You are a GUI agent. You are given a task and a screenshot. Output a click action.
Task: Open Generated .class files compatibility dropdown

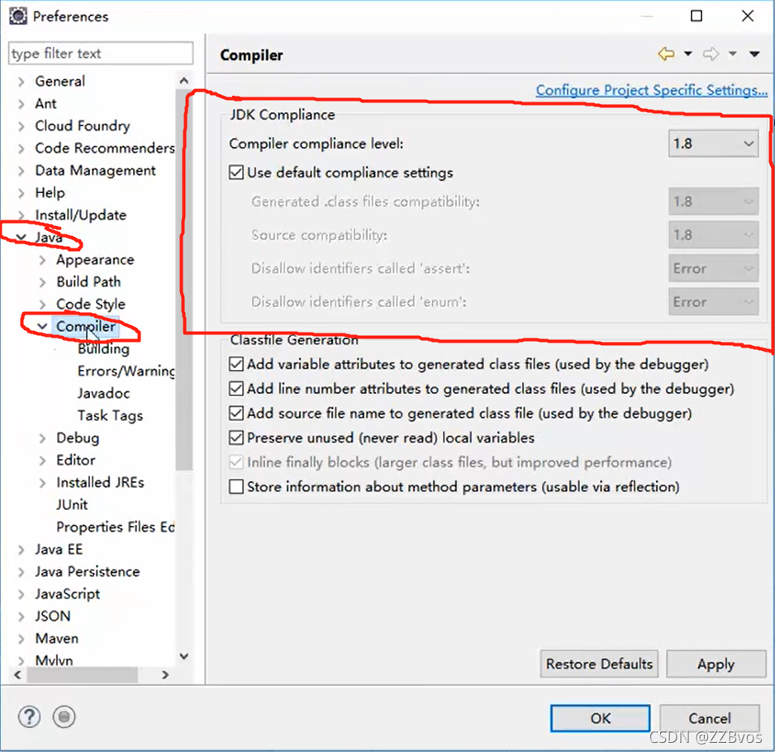click(x=713, y=201)
